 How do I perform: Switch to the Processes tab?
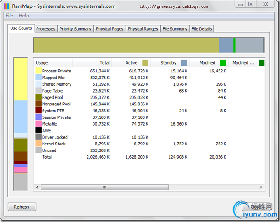46,29
